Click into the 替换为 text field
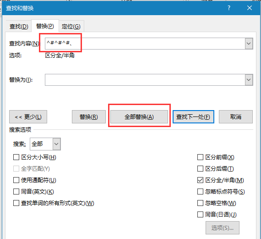Image resolution: width=261 pixels, height=239 pixels. (x=145, y=80)
